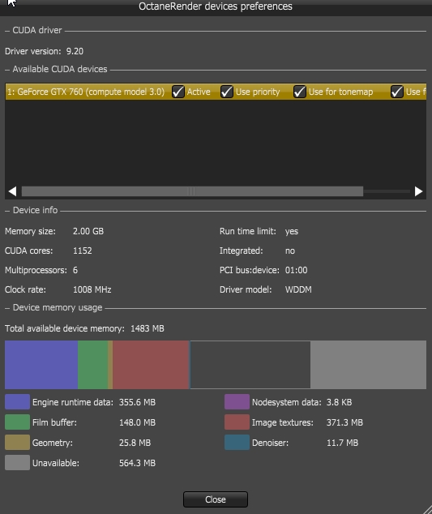432x514 pixels.
Task: Click the left scroll arrow of device list
Action: pyautogui.click(x=12, y=191)
